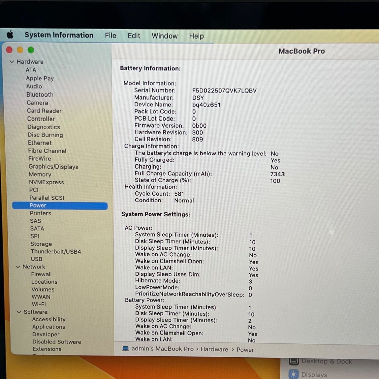Image resolution: width=379 pixels, height=379 pixels.
Task: Click Power in the path bar
Action: tap(245, 350)
